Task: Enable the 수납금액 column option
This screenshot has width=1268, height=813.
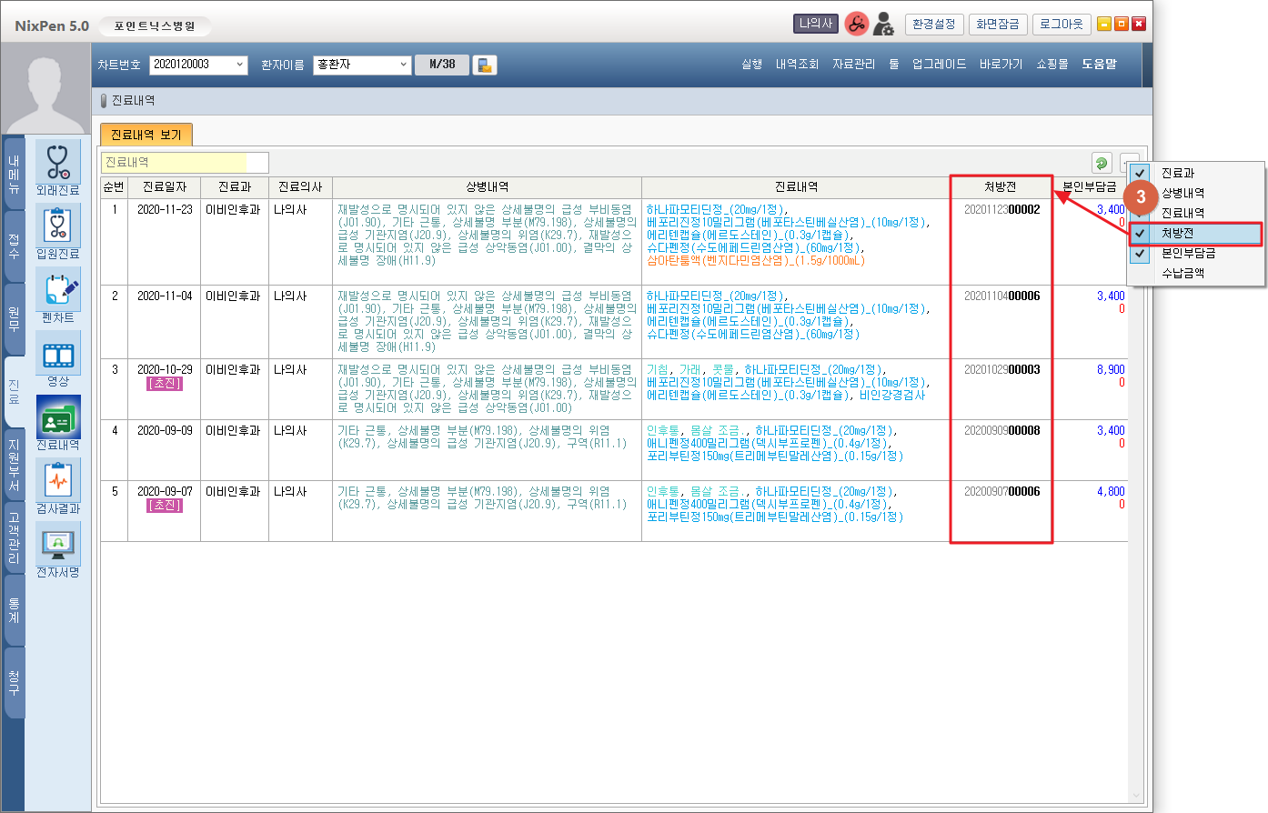Action: coord(1182,273)
